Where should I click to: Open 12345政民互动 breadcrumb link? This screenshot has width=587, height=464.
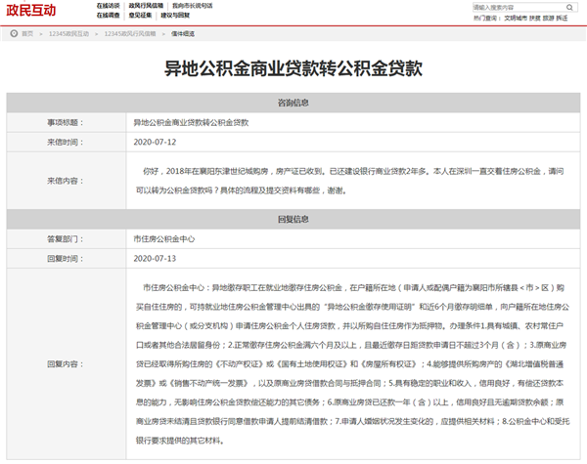68,33
